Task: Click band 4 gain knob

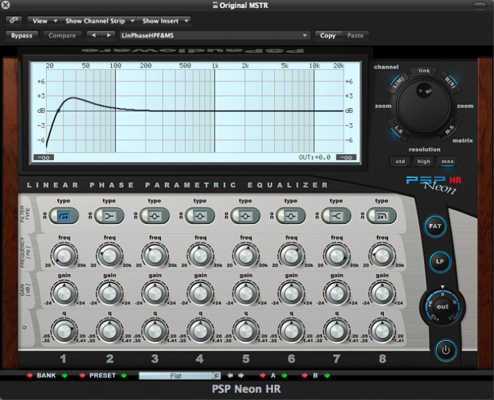Action: point(200,293)
